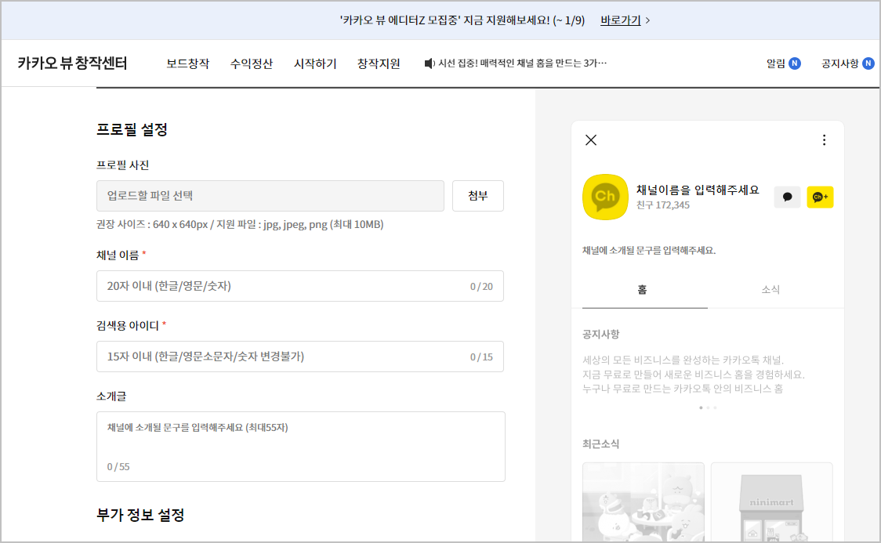Viewport: 881px width, 543px height.
Task: Click the 채널이름을 입력해주세요 preview title
Action: pyautogui.click(x=698, y=190)
